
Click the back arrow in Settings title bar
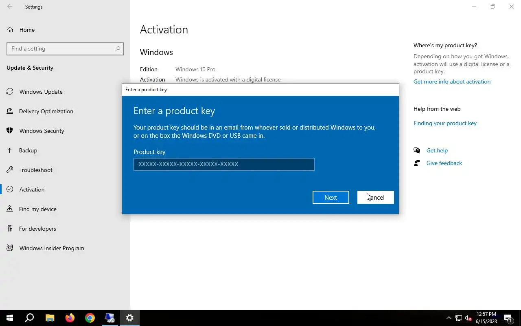coord(10,7)
